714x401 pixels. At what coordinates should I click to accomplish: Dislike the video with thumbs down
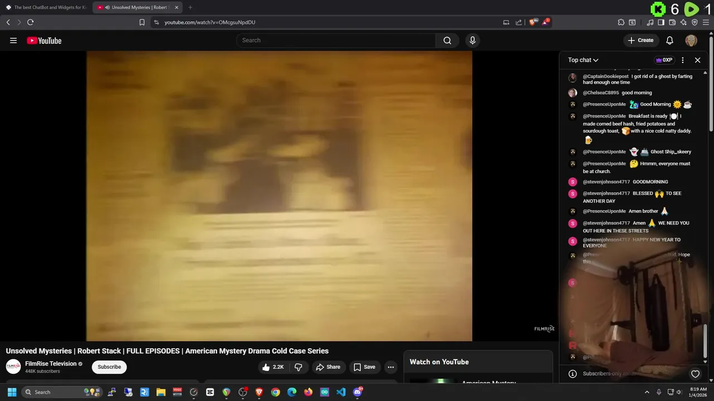(x=298, y=367)
